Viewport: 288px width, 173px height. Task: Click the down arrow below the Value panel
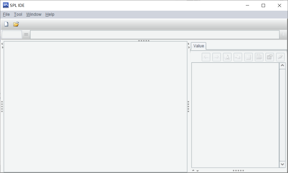198,171
